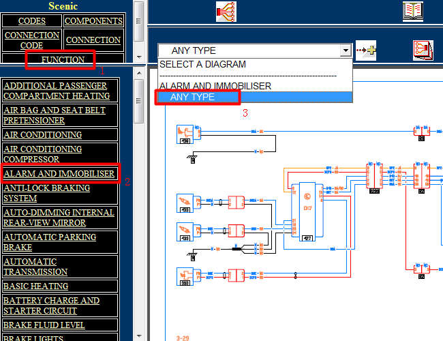Open AUTOMATIC PARKING BRAKE link
This screenshot has width=443, height=341.
pyautogui.click(x=59, y=242)
